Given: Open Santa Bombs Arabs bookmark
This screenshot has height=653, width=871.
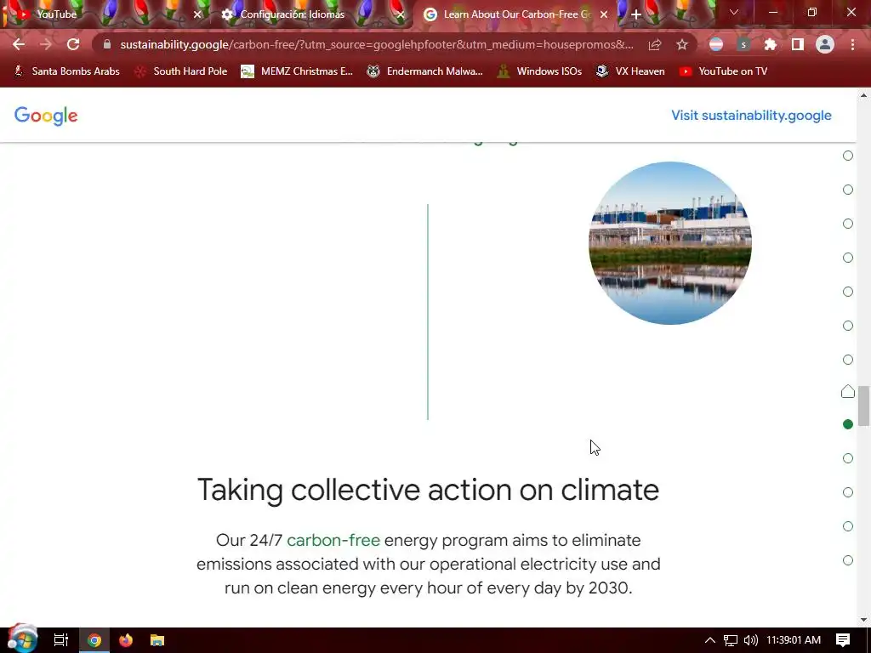Looking at the screenshot, I should (67, 71).
